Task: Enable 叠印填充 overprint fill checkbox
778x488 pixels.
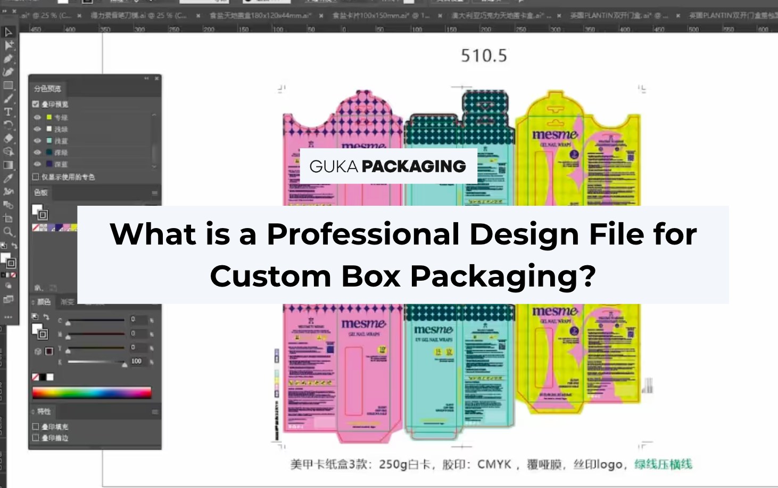Action: [36, 426]
